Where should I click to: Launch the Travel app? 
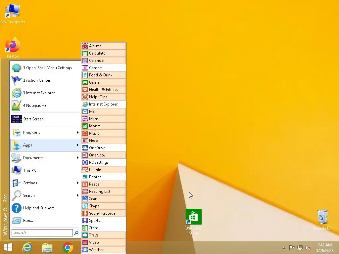pos(104,235)
